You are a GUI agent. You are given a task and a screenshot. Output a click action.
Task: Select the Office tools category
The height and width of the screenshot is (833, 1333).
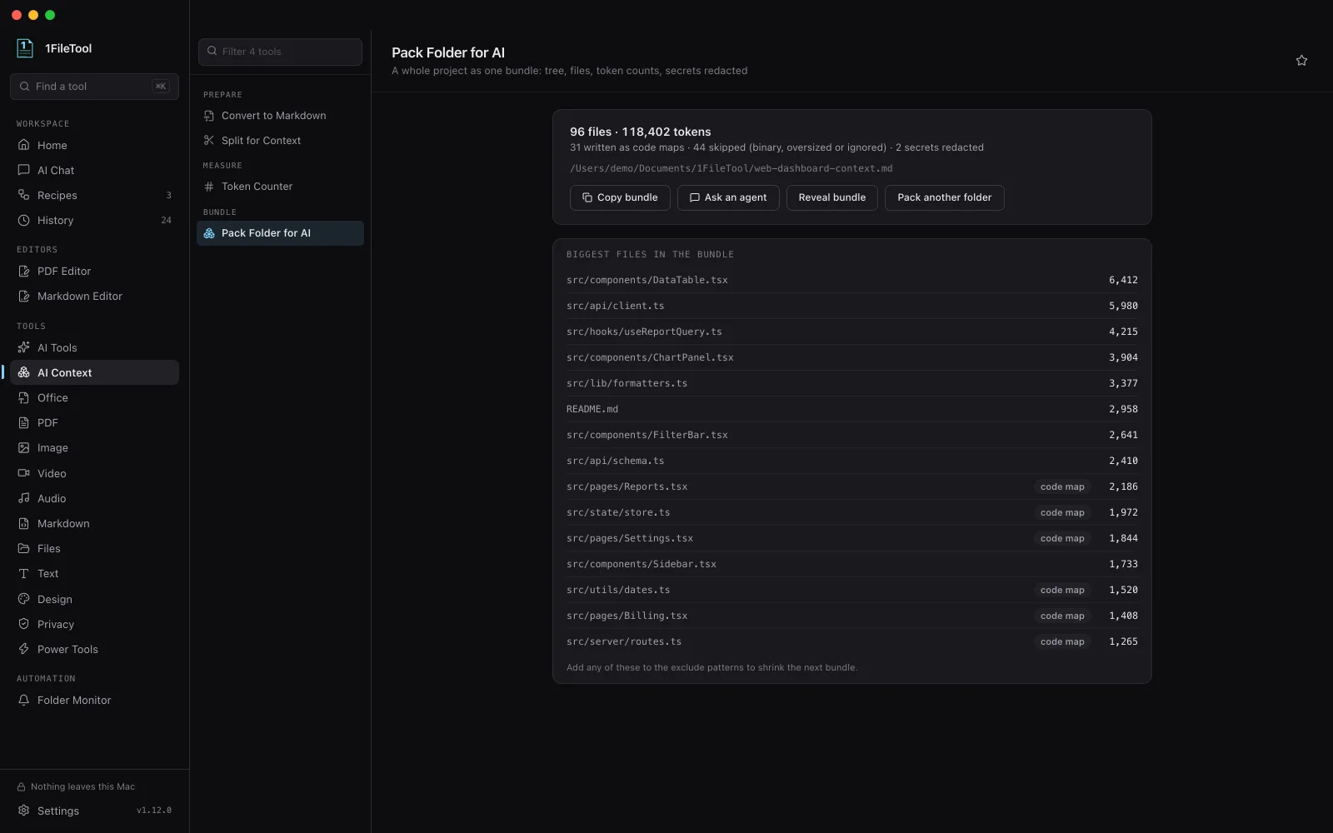[x=94, y=397]
